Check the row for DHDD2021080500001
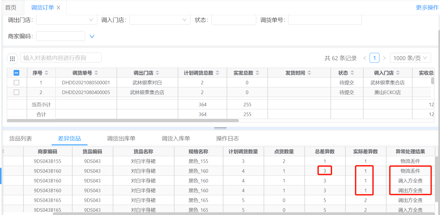The width and height of the screenshot is (440, 215). (x=16, y=83)
